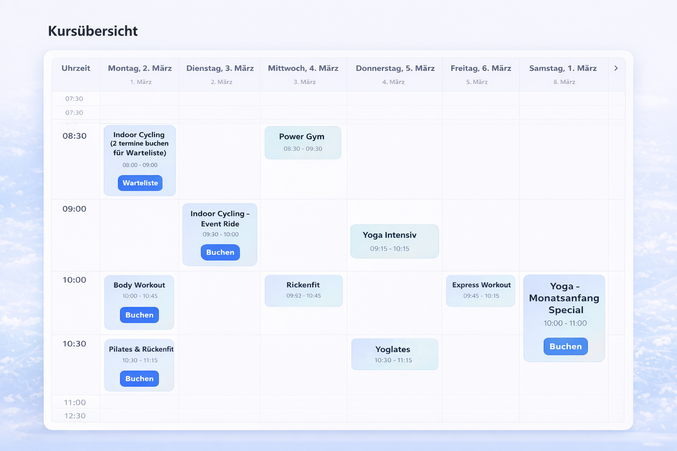Choose the Donnerstag, 5. März header
Image resolution: width=677 pixels, height=451 pixels.
click(x=395, y=68)
